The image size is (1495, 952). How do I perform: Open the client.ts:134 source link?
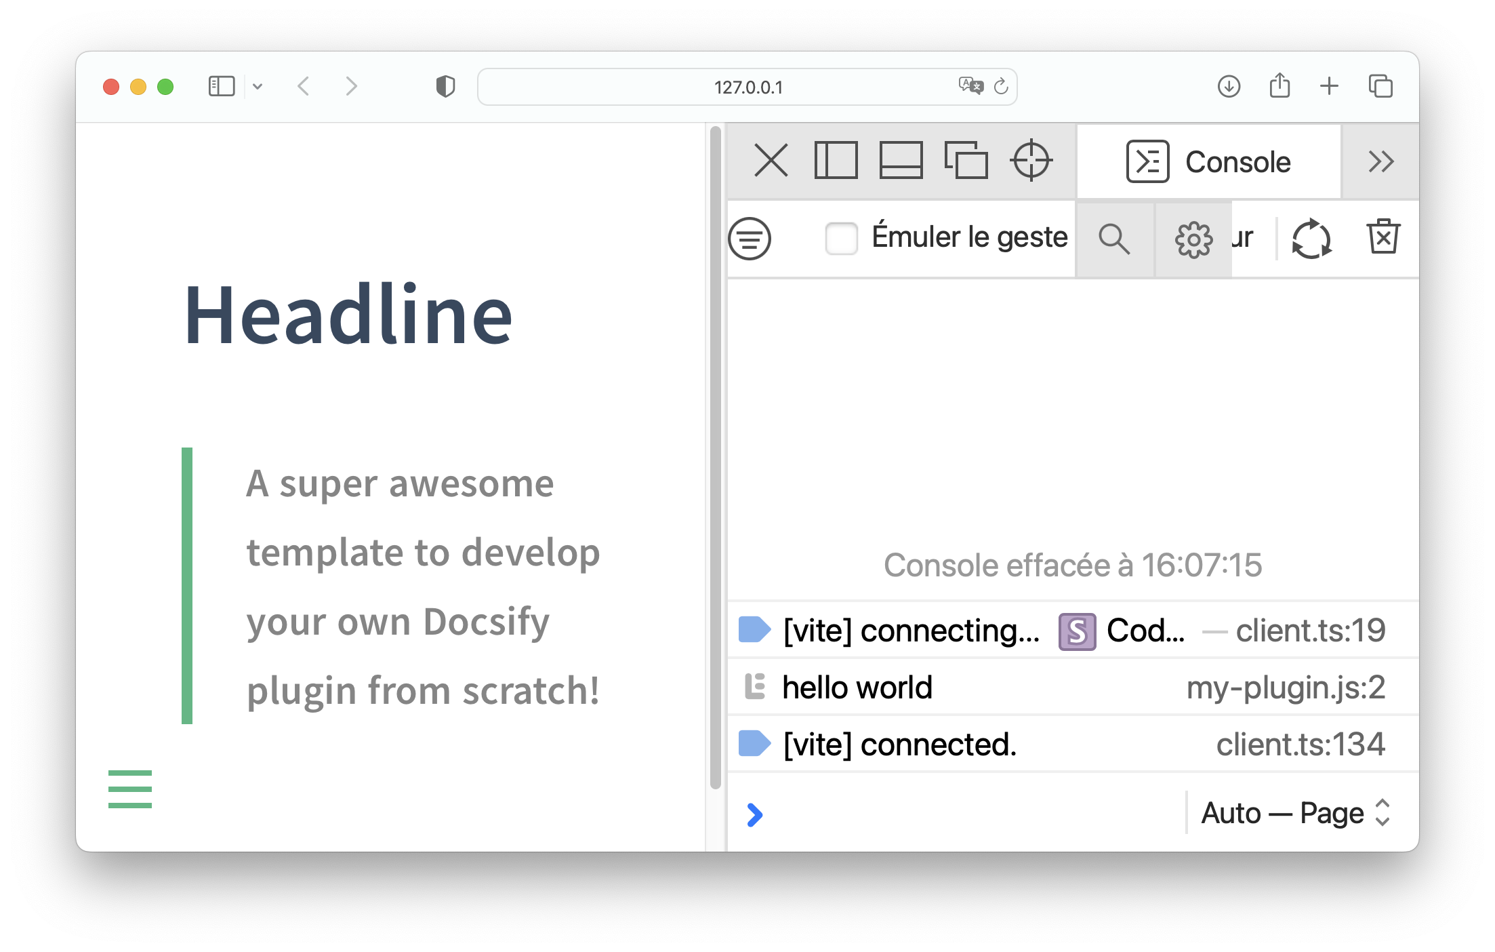pos(1300,745)
